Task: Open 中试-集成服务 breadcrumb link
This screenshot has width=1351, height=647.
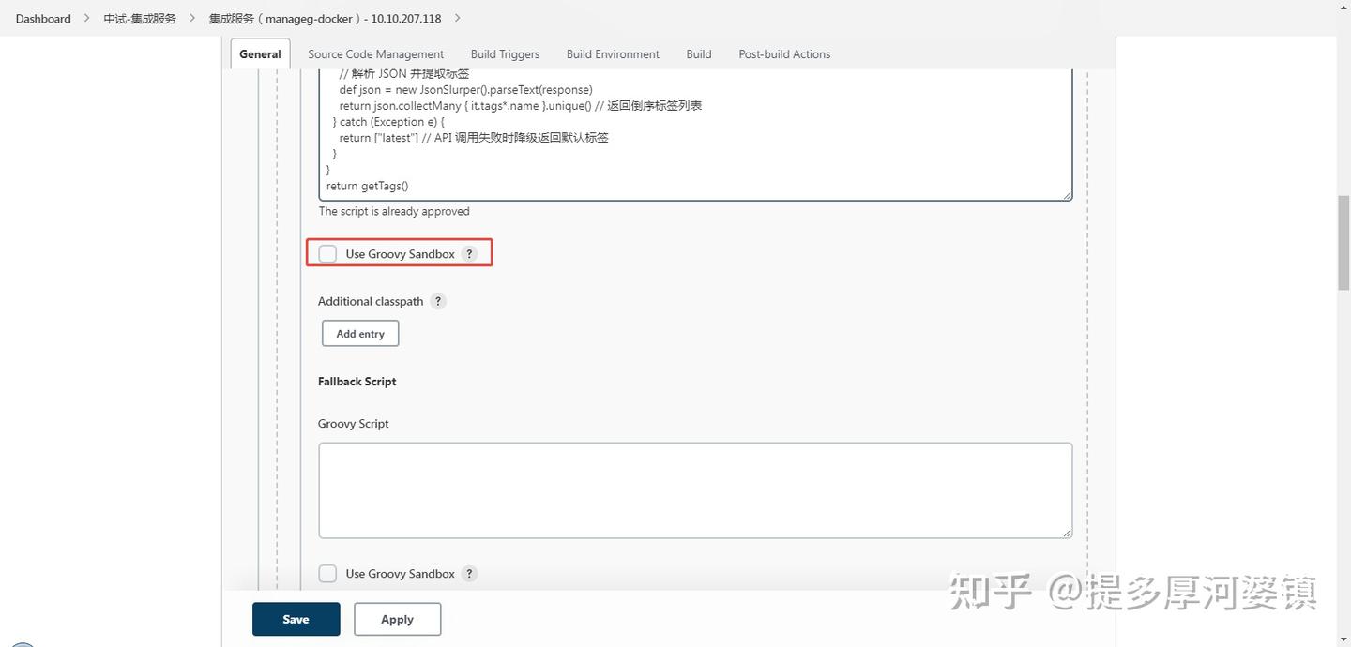Action: click(x=140, y=18)
